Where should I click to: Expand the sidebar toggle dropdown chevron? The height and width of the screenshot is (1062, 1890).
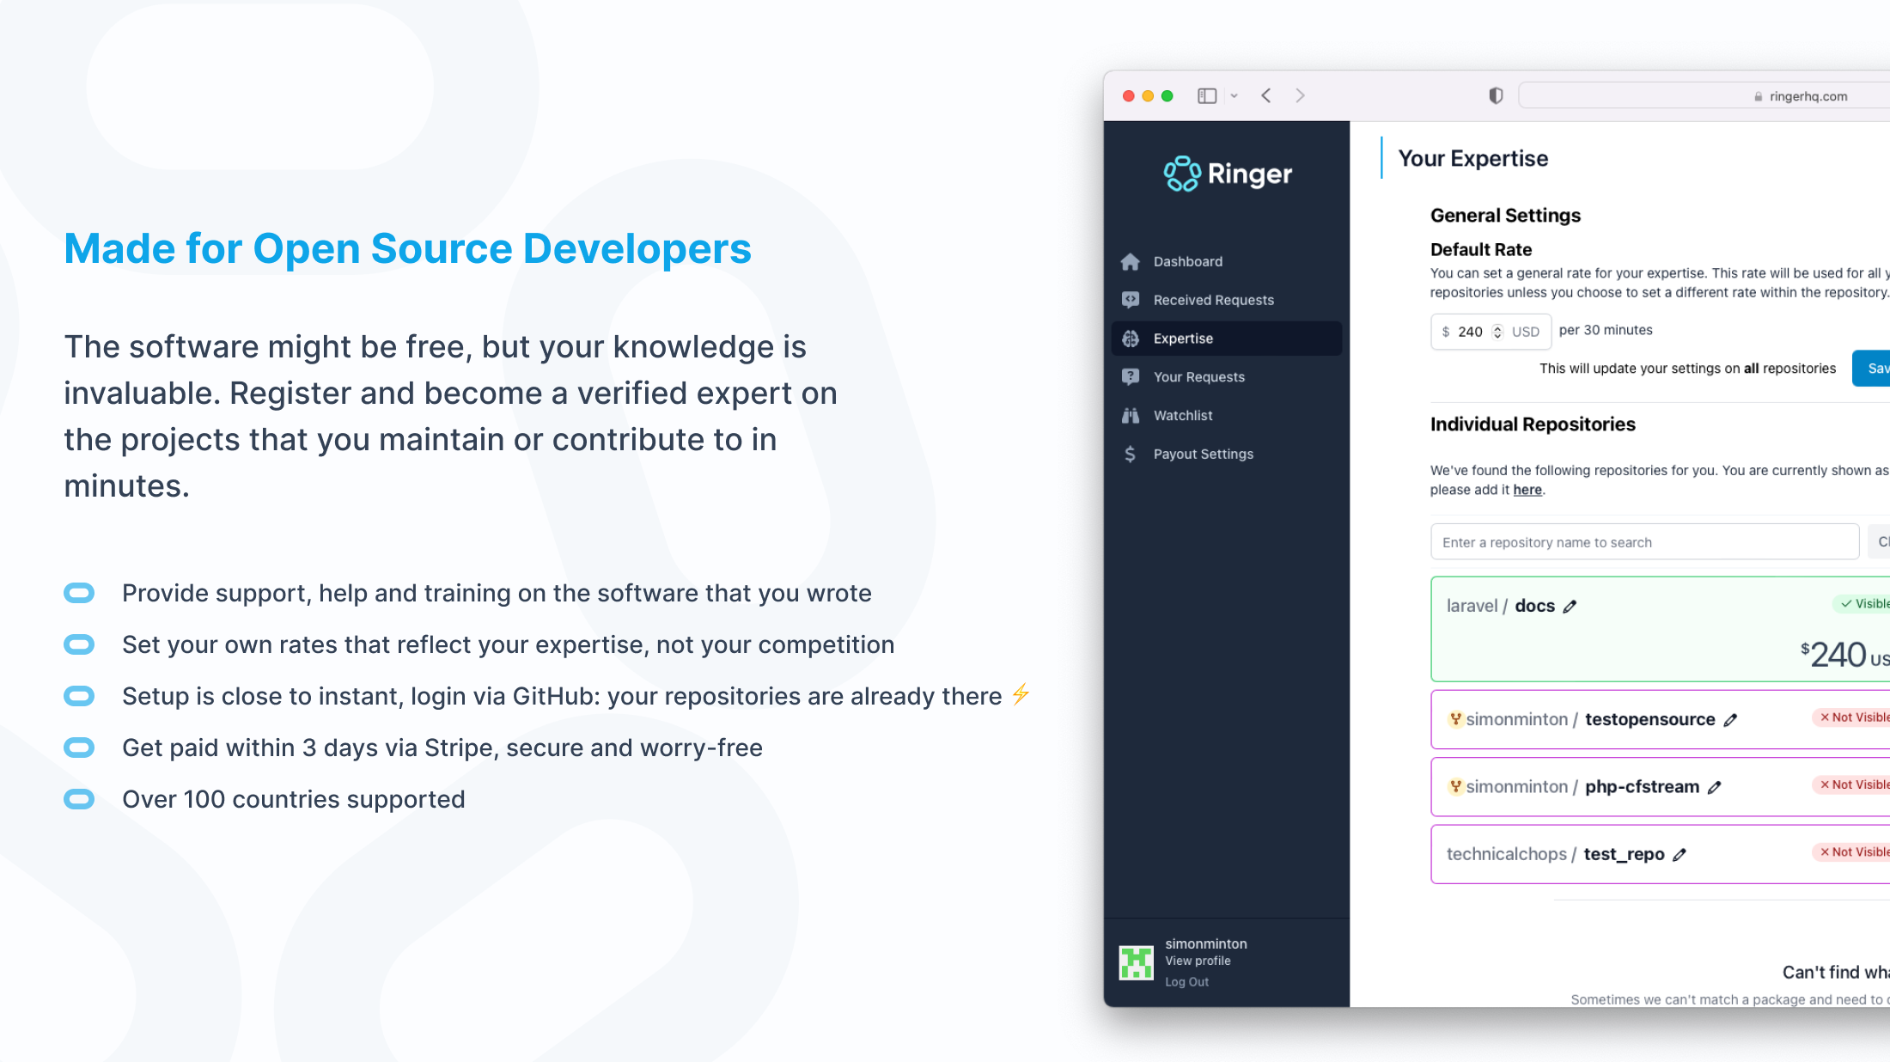click(x=1234, y=96)
